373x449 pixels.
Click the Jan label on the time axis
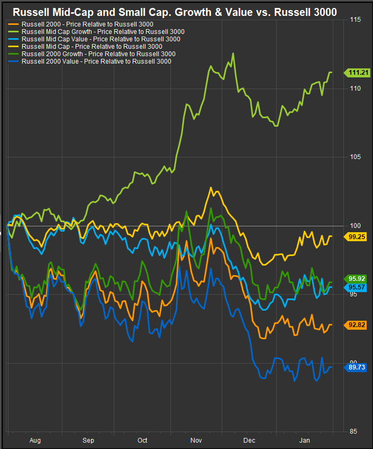(304, 441)
